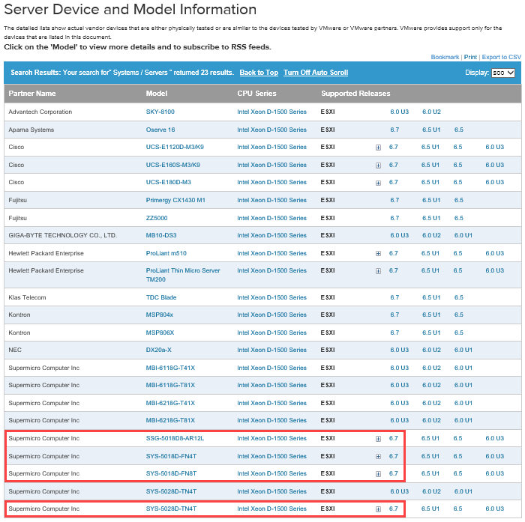Image resolution: width=525 pixels, height=522 pixels.
Task: Open the UCS-E1120D-M3/K9 model link
Action: click(175, 147)
